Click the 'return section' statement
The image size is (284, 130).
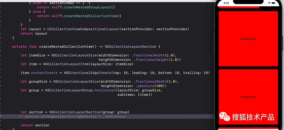click(35, 125)
